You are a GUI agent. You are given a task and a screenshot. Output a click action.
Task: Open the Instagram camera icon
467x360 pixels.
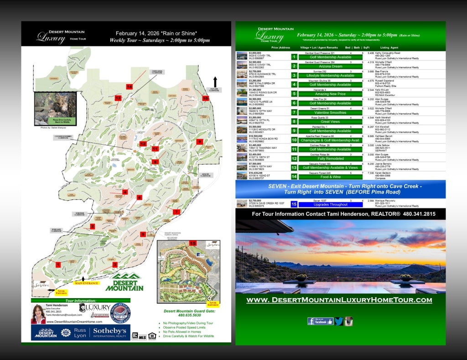pyautogui.click(x=349, y=321)
